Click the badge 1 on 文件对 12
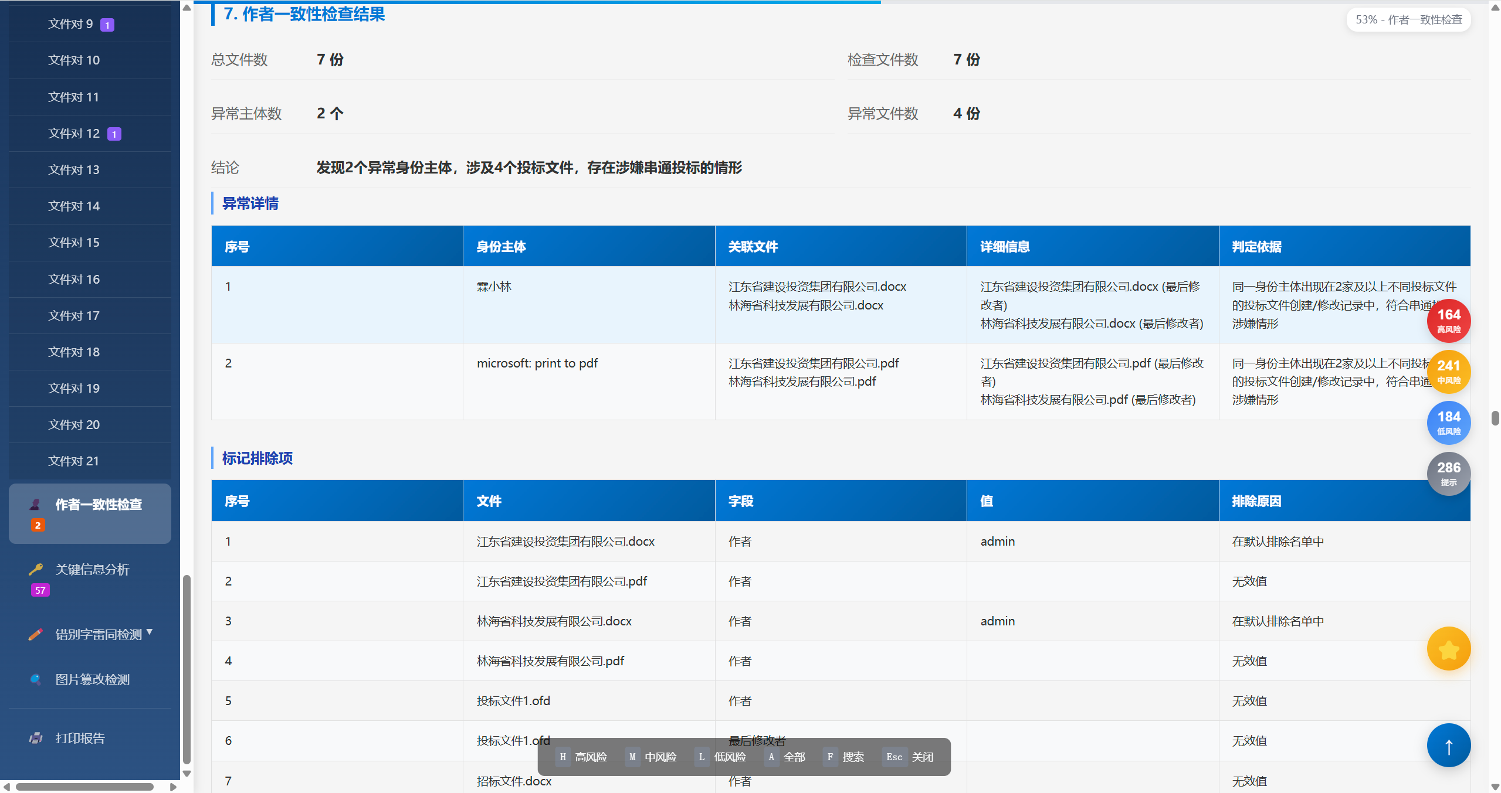Screen dimensions: 1501x793 tap(114, 134)
